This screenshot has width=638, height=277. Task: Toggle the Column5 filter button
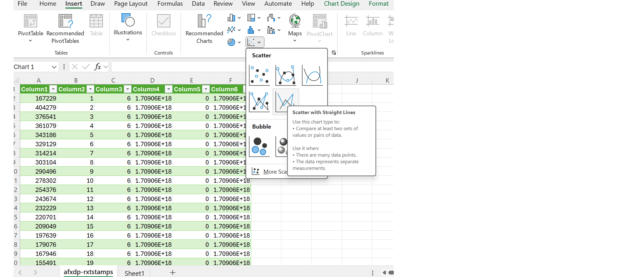click(206, 89)
